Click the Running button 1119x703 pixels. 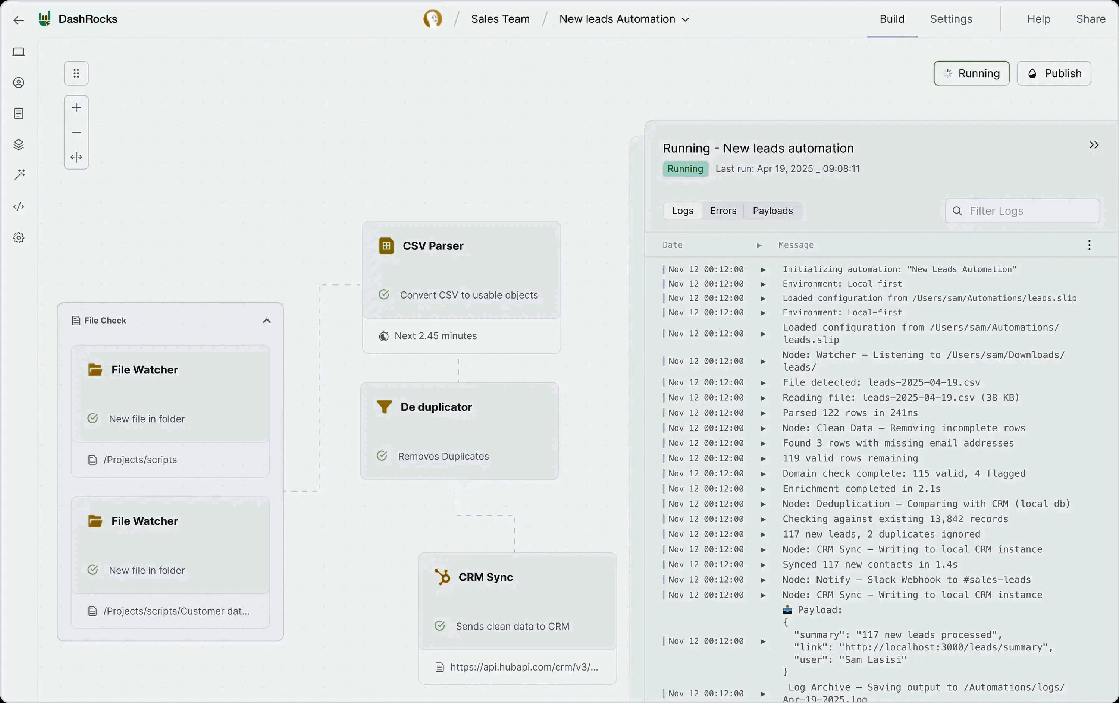coord(971,73)
